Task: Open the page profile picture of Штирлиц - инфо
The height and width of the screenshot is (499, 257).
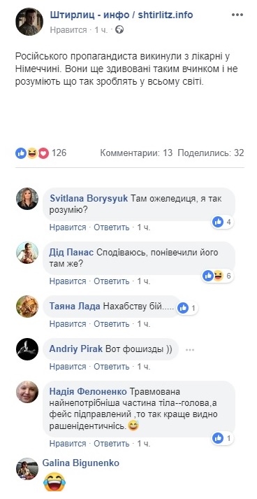Action: 29,22
